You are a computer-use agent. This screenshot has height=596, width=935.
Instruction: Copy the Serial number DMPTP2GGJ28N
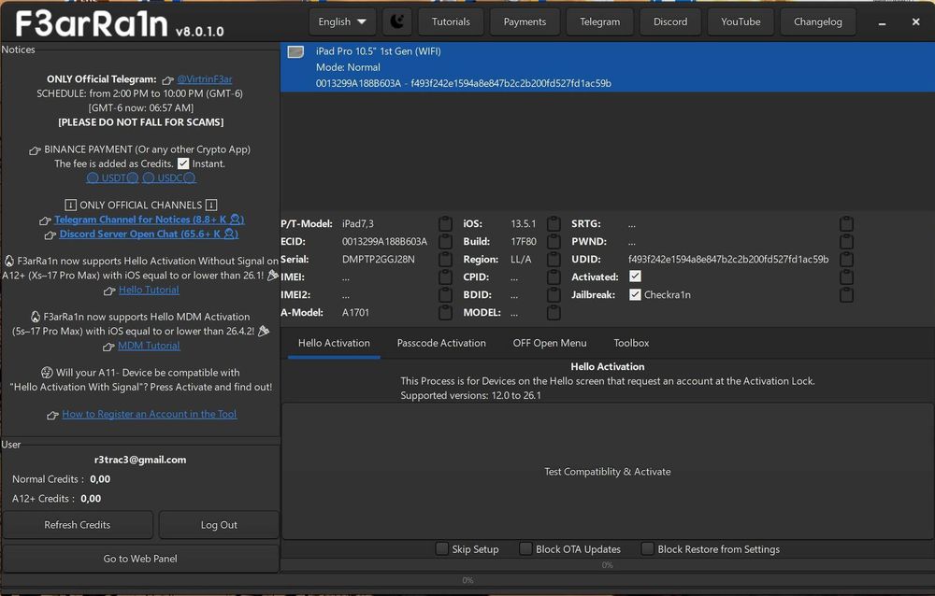point(445,260)
